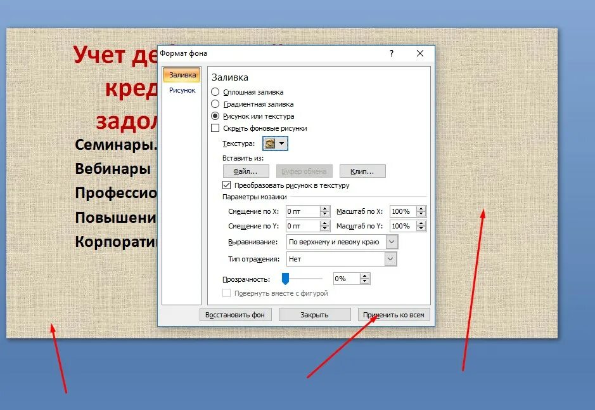The width and height of the screenshot is (595, 410).
Task: Focus the Смещение по Y field
Action: coord(303,226)
